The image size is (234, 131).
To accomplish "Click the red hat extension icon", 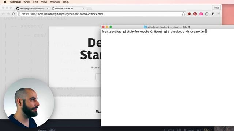I will pos(189,14).
